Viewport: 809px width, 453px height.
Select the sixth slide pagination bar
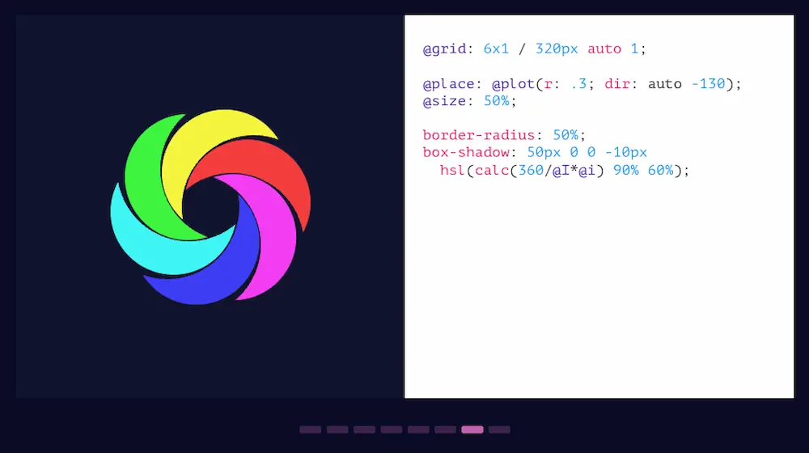pyautogui.click(x=445, y=430)
